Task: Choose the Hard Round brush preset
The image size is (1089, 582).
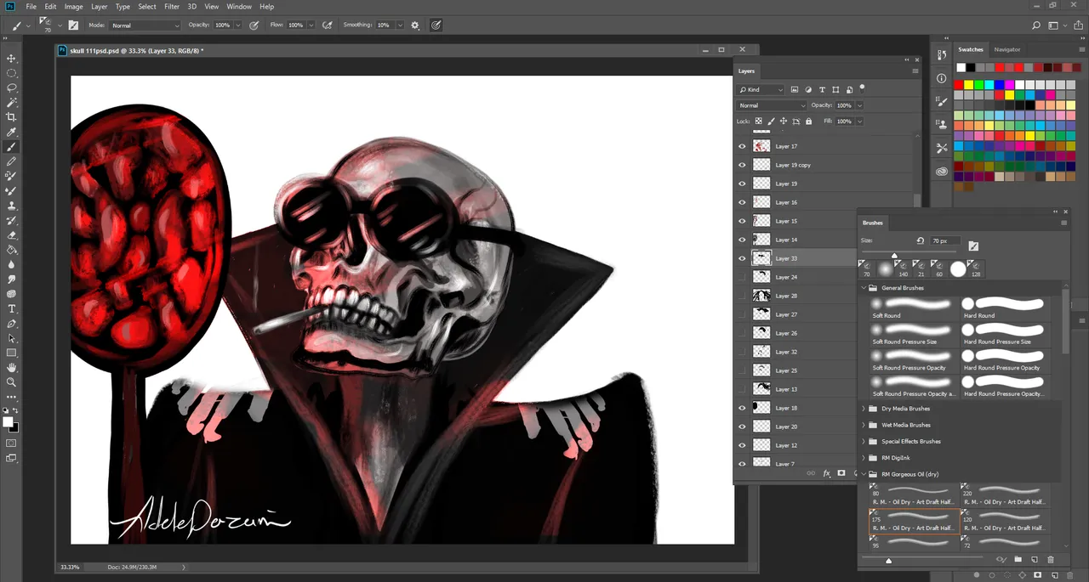Action: click(1004, 308)
